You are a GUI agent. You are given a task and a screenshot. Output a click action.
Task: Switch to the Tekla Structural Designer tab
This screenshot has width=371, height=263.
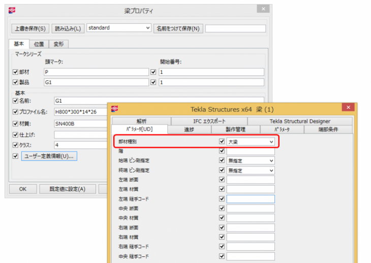pyautogui.click(x=300, y=121)
